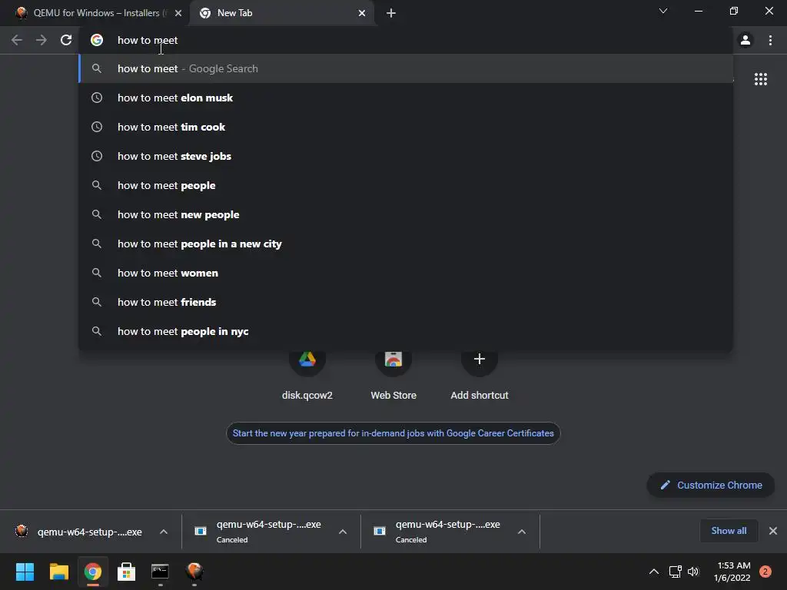Select 'how to meet people in nyc'
Viewport: 787px width, 590px height.
[x=406, y=331]
